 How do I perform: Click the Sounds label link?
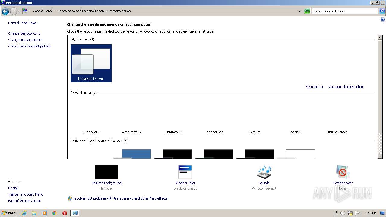[x=264, y=183]
